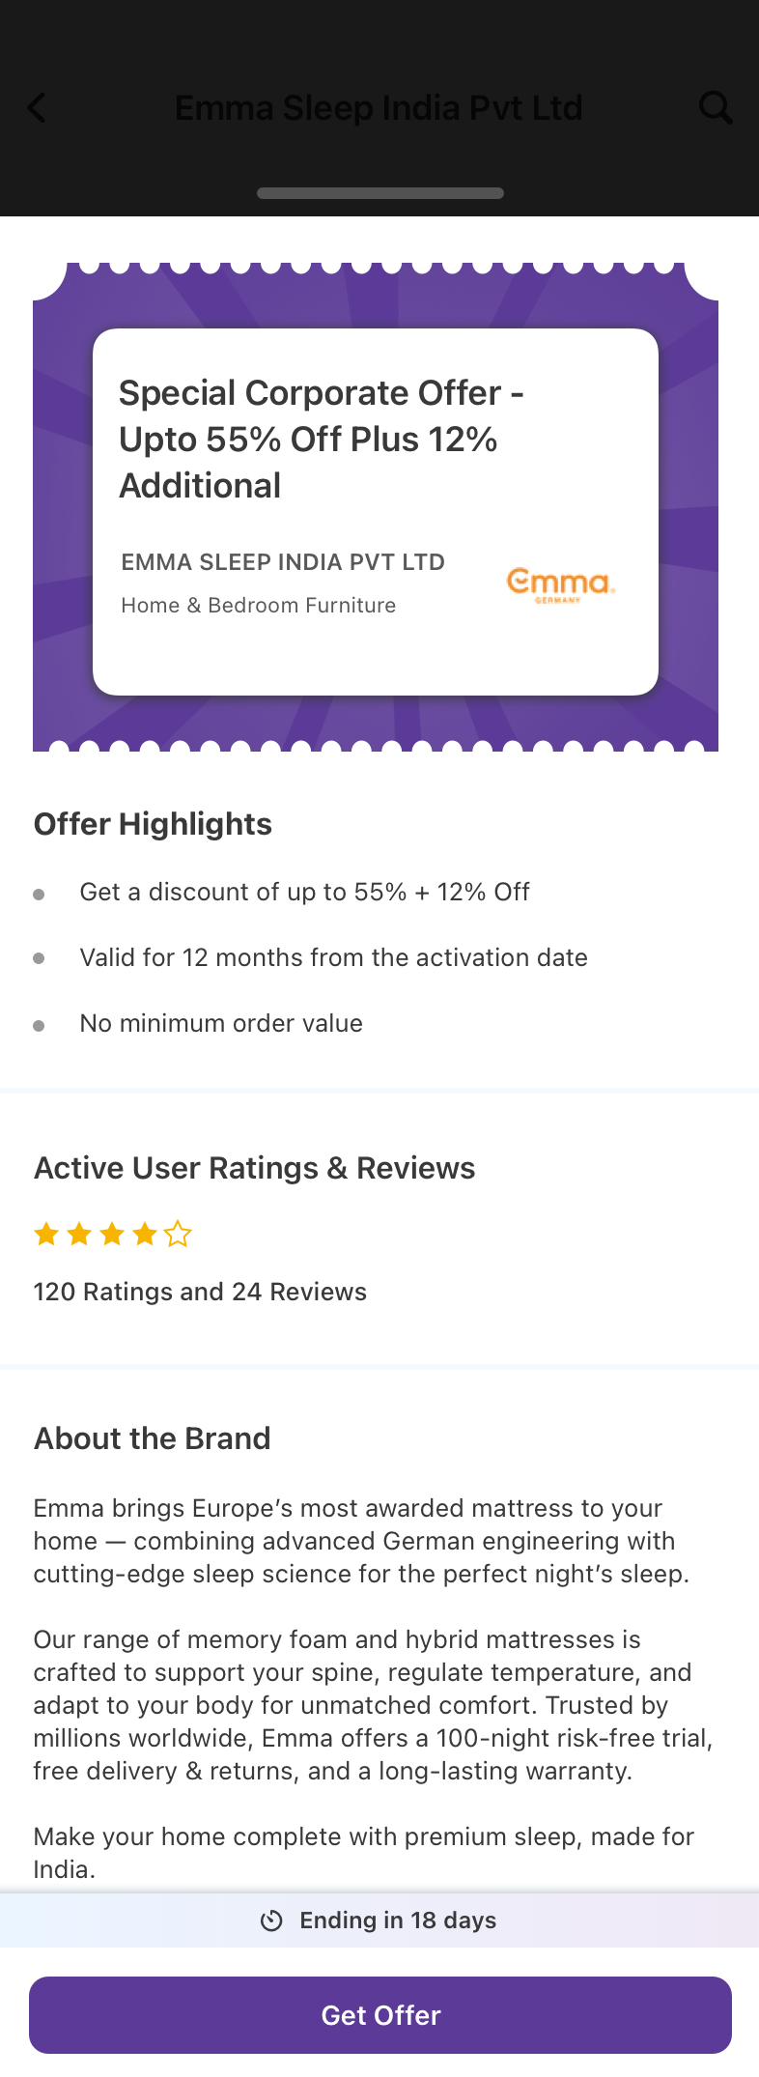The height and width of the screenshot is (2077, 759).
Task: Tap the empty fifth rating star
Action: pos(178,1234)
